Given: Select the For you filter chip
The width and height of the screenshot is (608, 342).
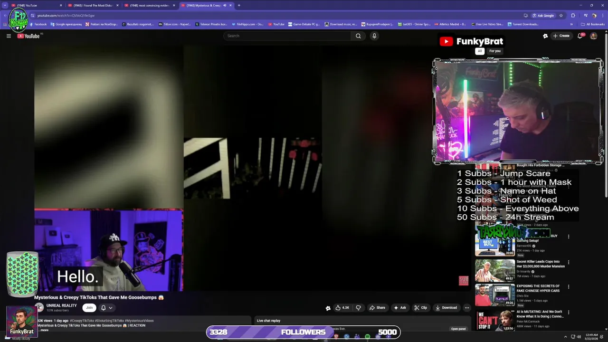Looking at the screenshot, I should (495, 51).
